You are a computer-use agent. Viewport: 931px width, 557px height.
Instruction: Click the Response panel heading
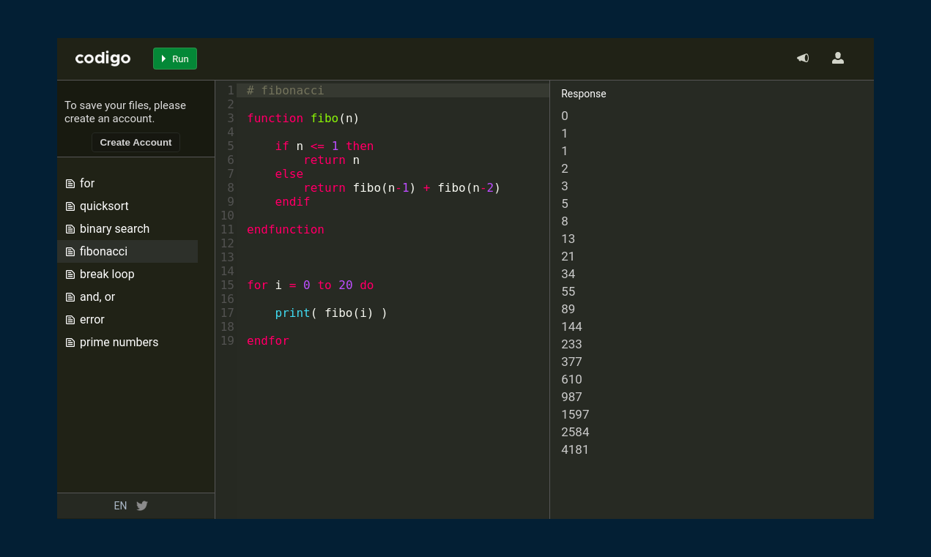coord(584,94)
